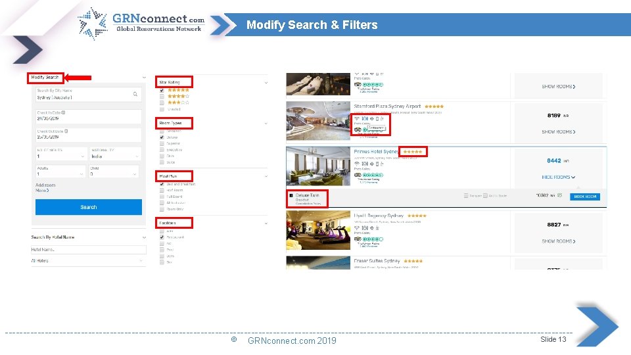Open the Check In Date calendar icon
The width and height of the screenshot is (631, 355).
[63, 112]
